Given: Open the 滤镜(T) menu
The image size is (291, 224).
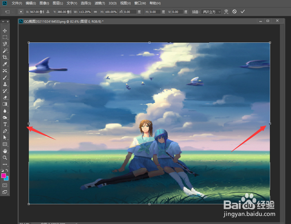Looking at the screenshot, I should click(x=100, y=3).
